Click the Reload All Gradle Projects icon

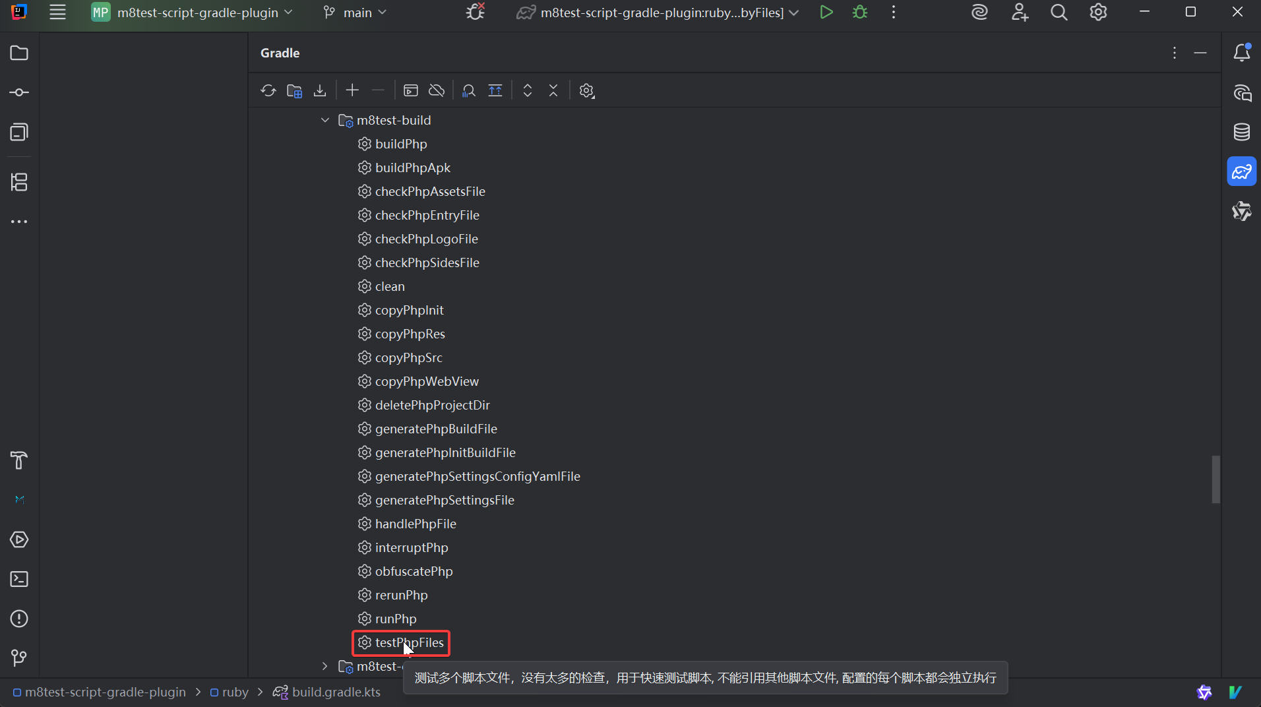(x=268, y=90)
